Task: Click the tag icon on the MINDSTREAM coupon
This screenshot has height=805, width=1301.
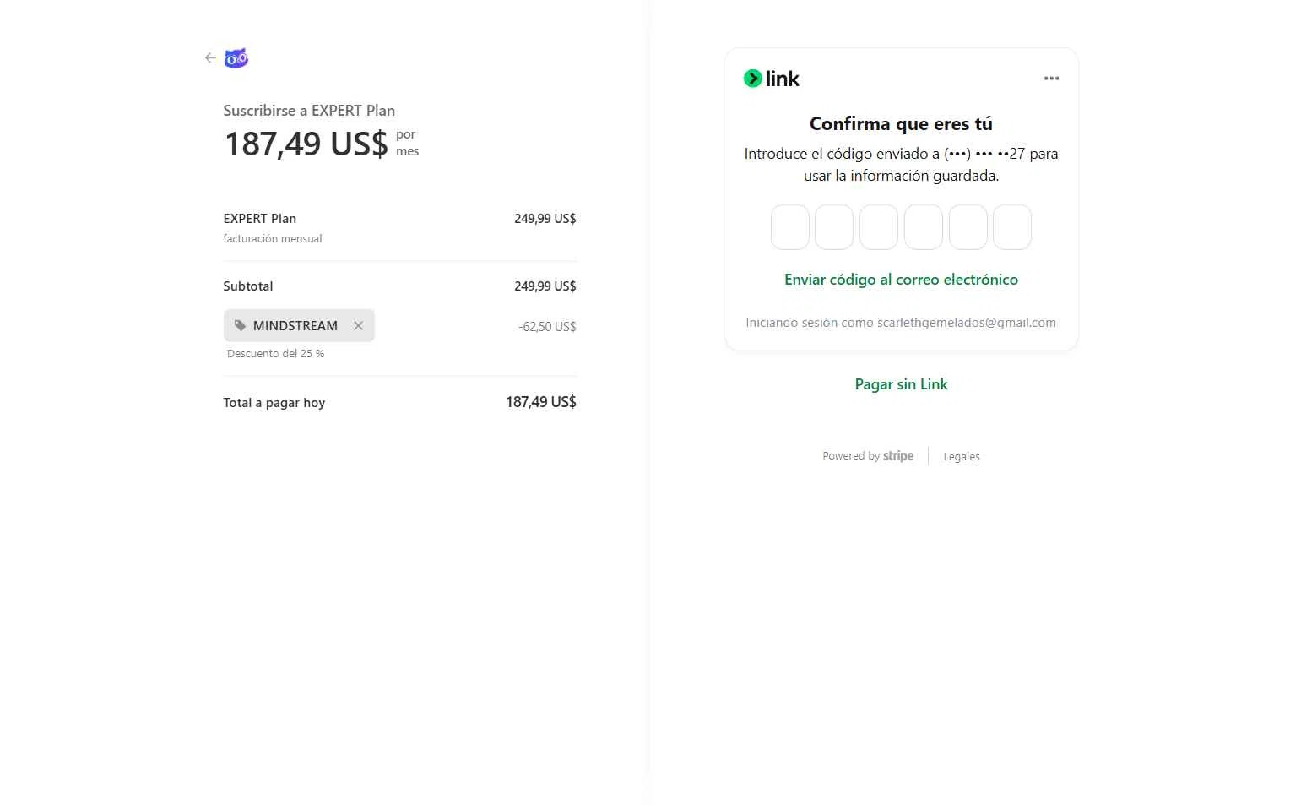Action: point(240,326)
